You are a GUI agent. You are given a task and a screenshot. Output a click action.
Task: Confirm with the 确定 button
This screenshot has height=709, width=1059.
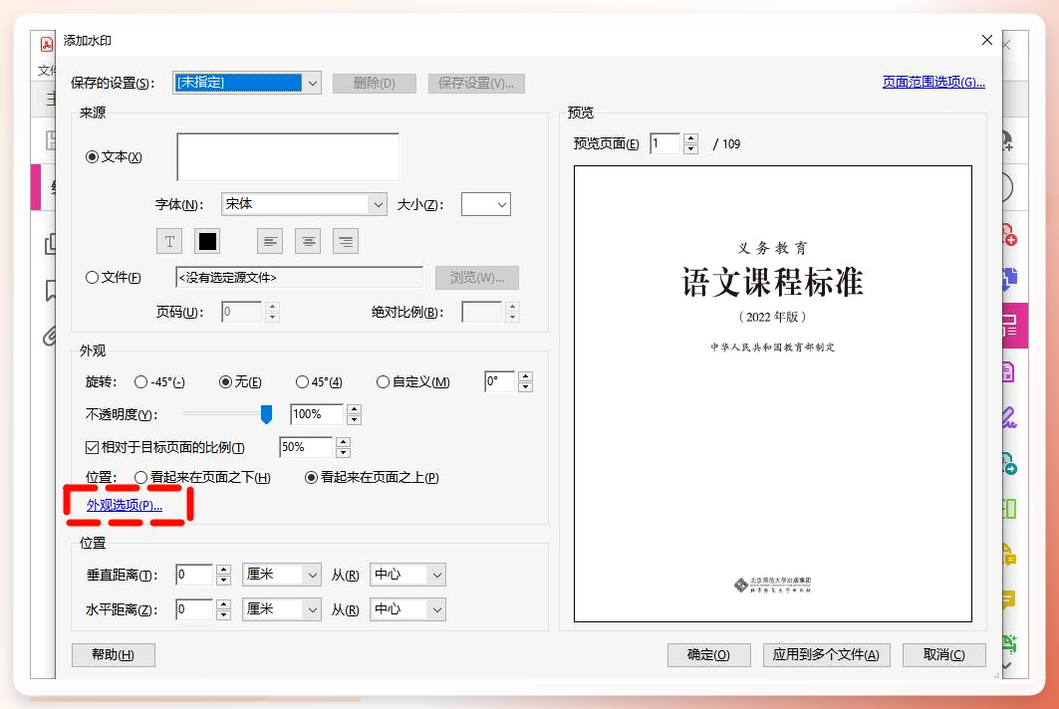click(x=708, y=655)
